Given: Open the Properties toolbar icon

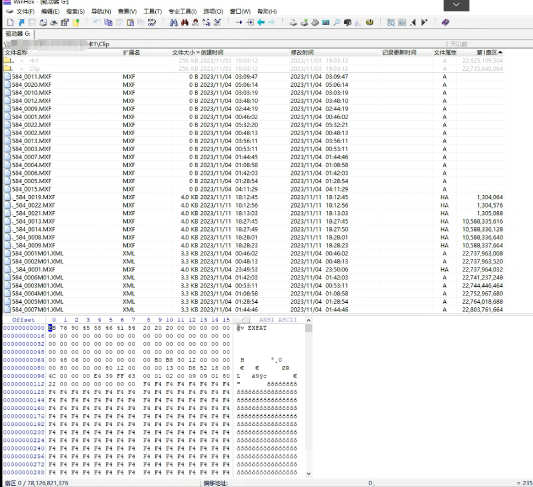Looking at the screenshot, I should coord(64,22).
